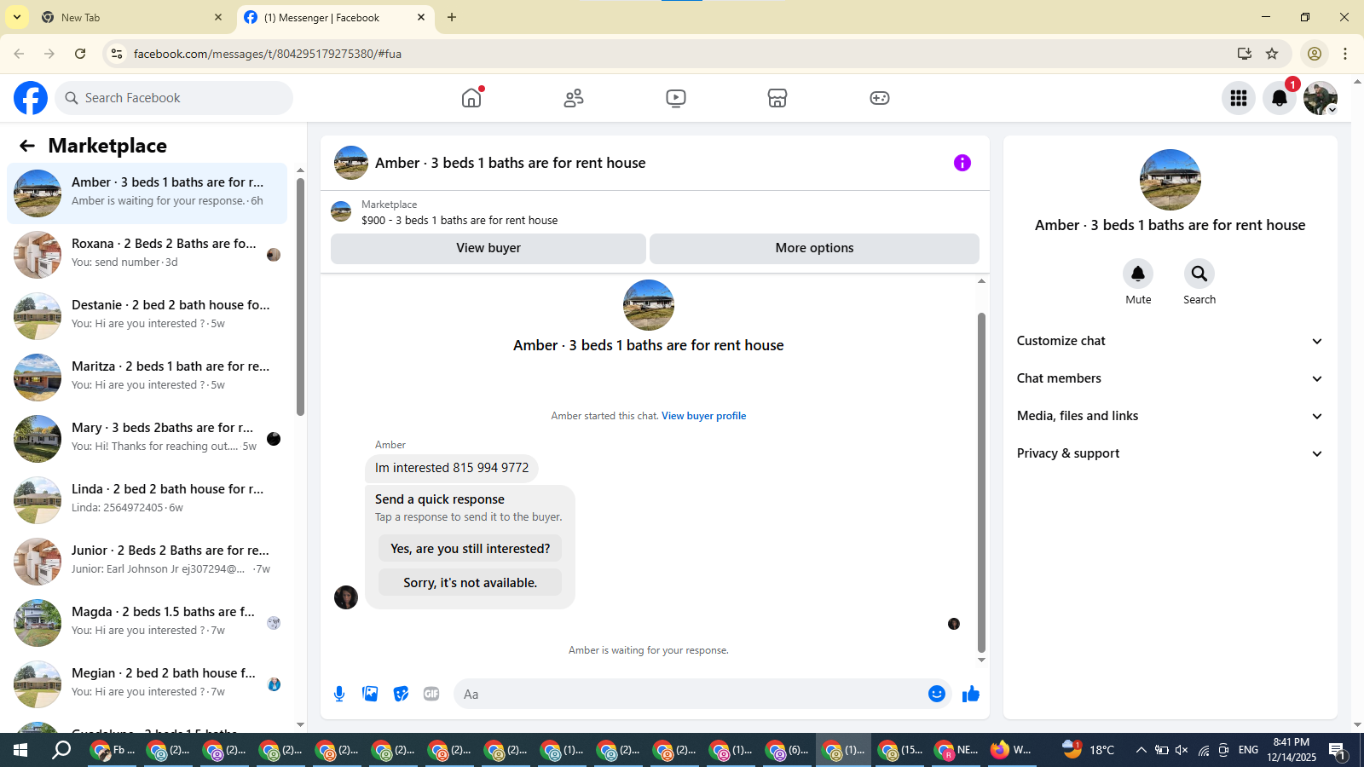Open the Gaming icon in top navigation
The height and width of the screenshot is (767, 1364).
click(x=880, y=98)
